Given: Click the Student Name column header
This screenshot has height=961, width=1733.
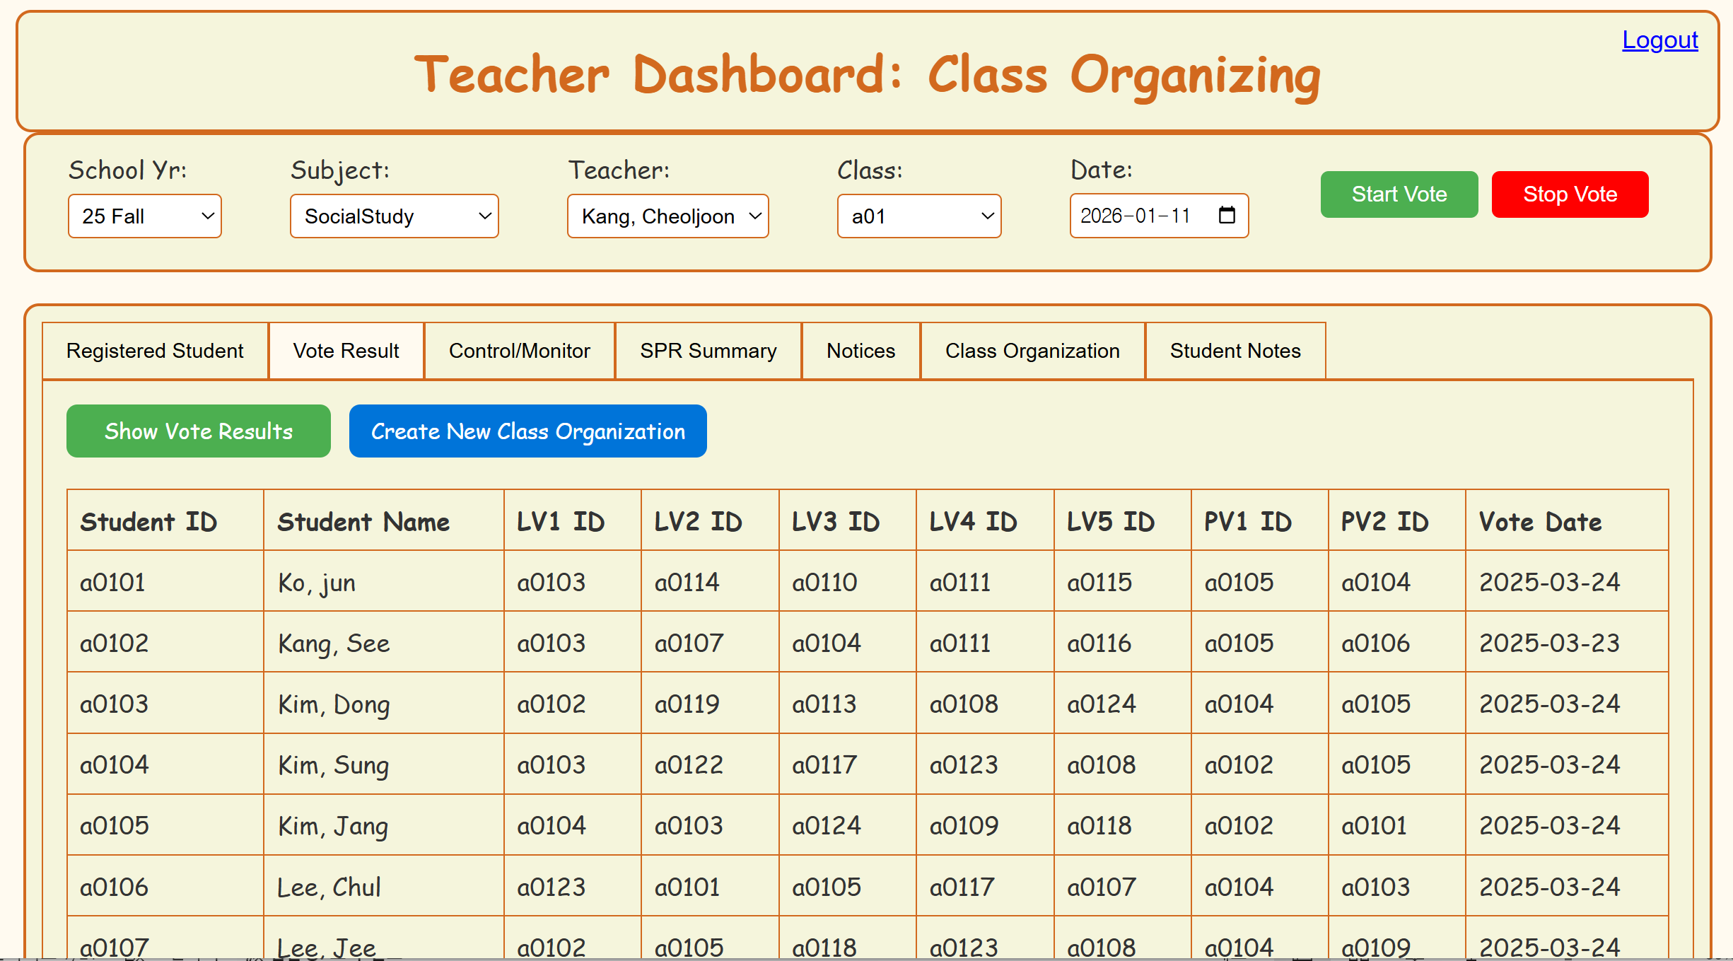Looking at the screenshot, I should click(363, 522).
